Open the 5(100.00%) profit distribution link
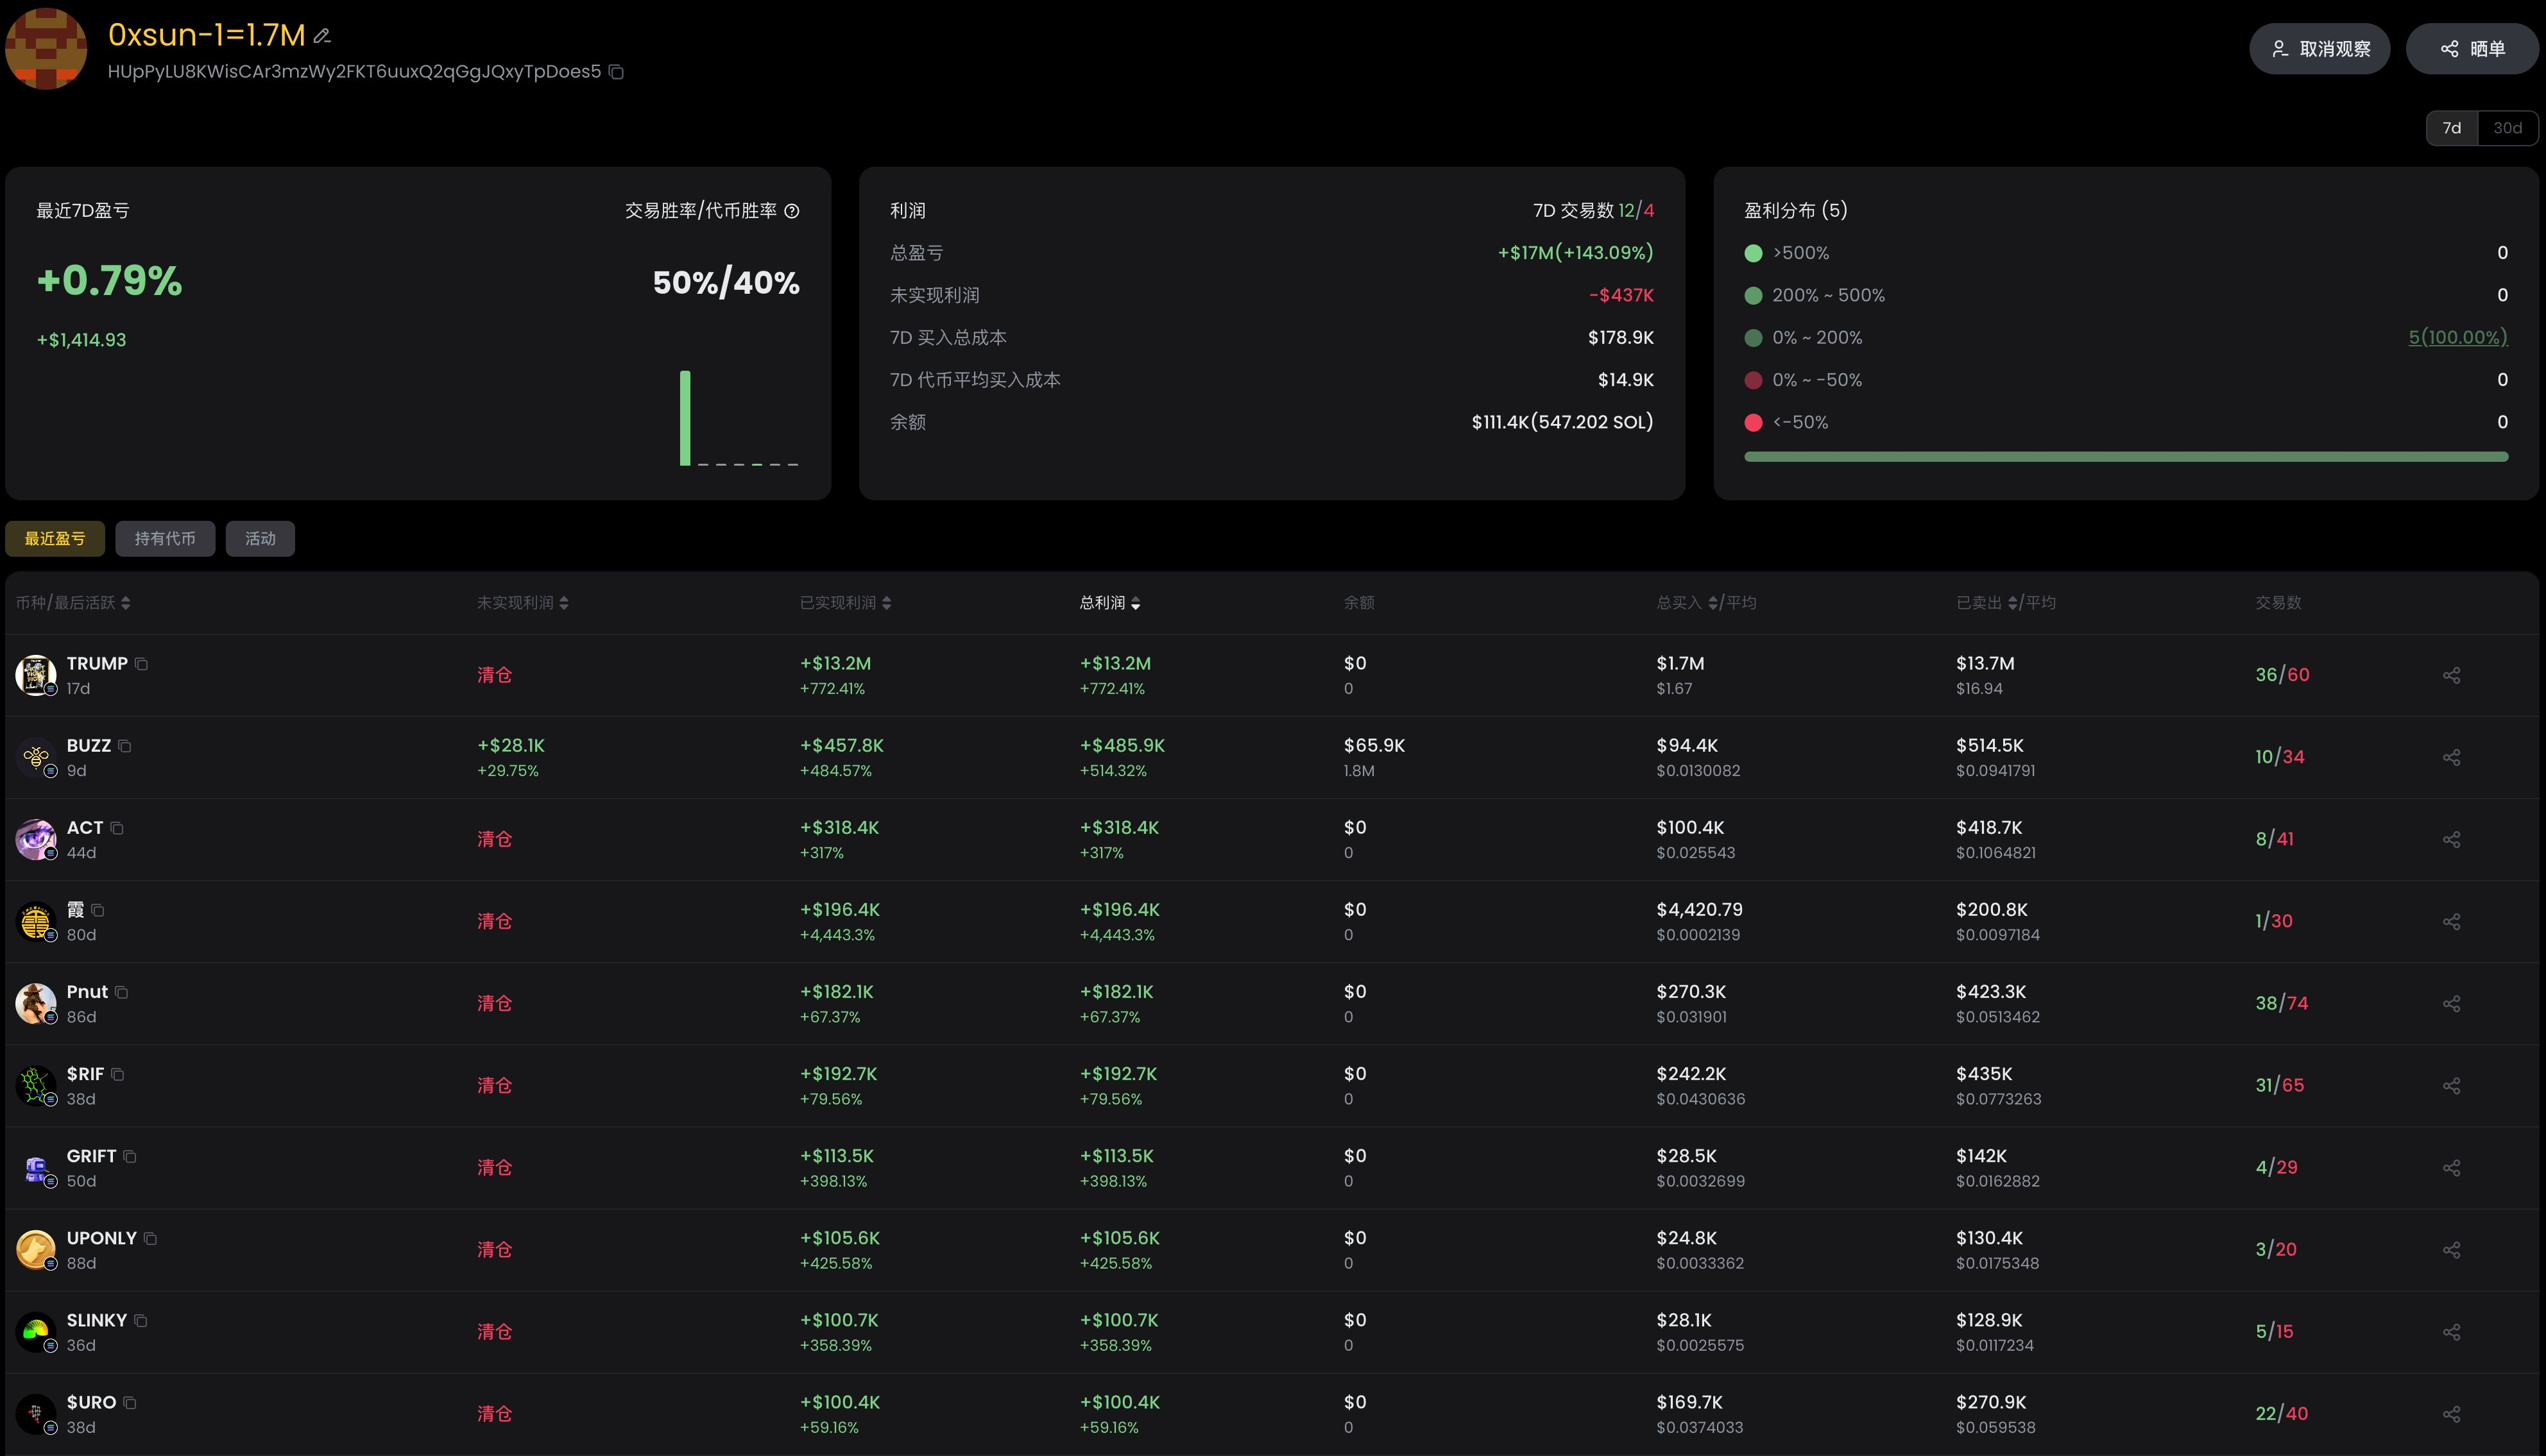This screenshot has width=2546, height=1456. pos(2457,337)
